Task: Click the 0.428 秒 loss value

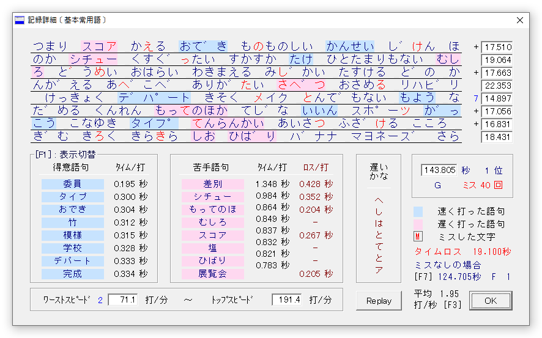Action: (316, 184)
